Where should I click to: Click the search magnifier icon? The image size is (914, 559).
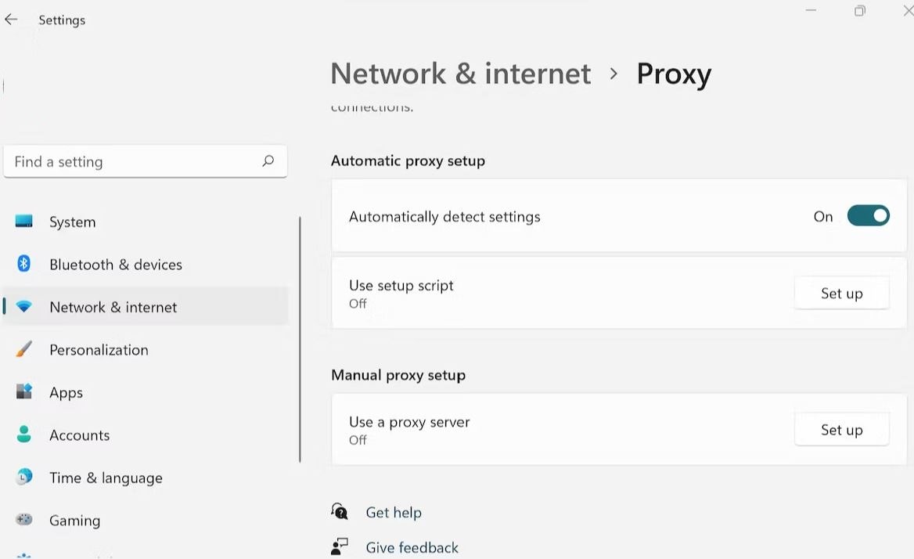pos(268,161)
